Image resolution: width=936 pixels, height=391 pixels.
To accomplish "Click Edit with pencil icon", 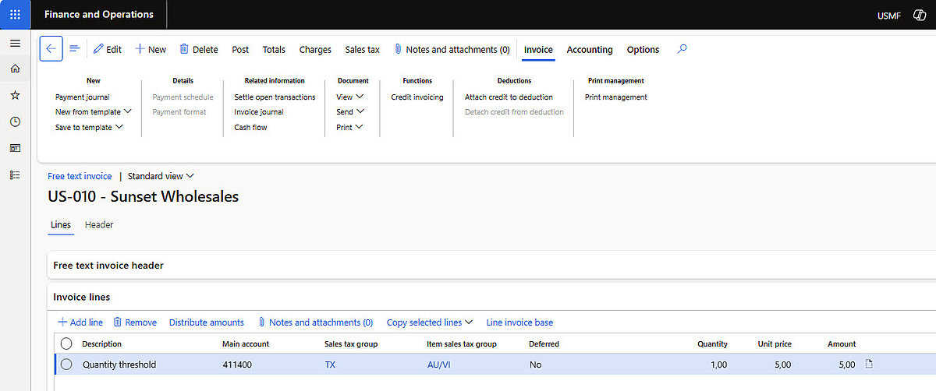I will (108, 49).
